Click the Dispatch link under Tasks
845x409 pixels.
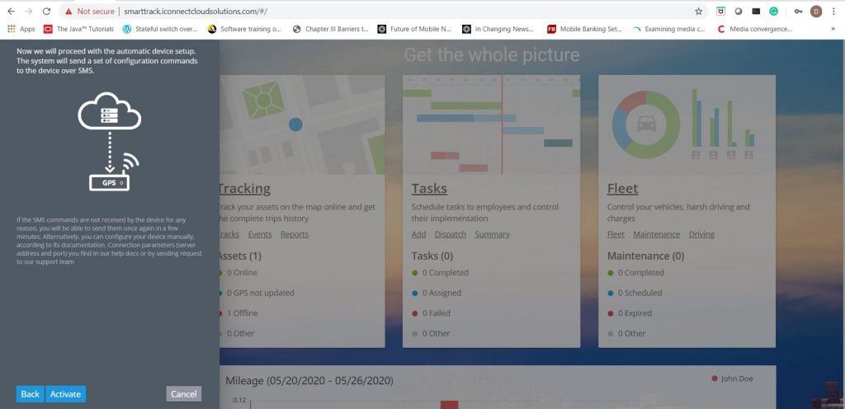[x=450, y=234]
